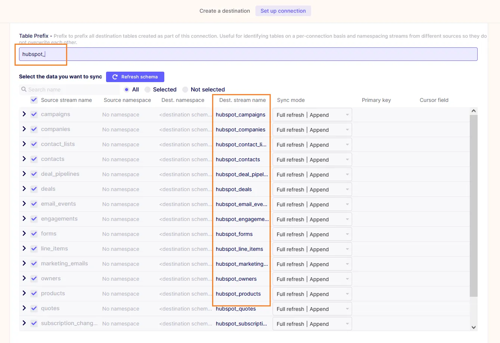500x343 pixels.
Task: Focus the Search name field
Action: pos(69,90)
